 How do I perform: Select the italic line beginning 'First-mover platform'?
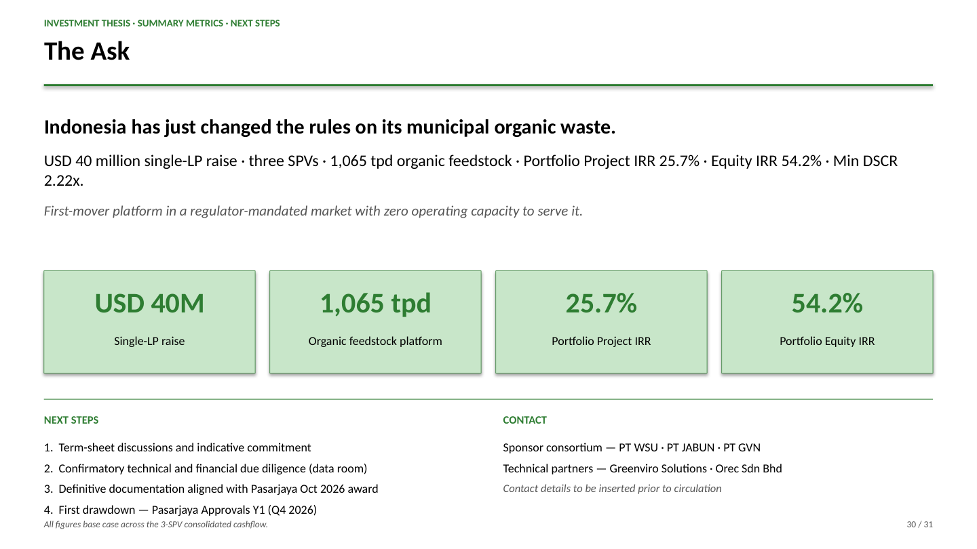pos(313,211)
